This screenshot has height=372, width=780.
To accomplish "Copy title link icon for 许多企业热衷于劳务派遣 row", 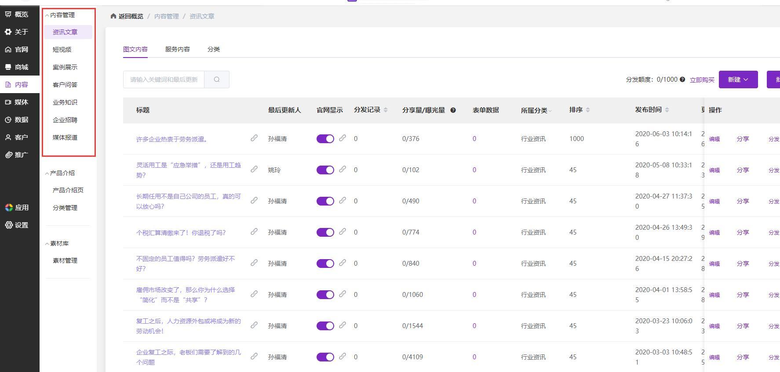I will coord(254,138).
